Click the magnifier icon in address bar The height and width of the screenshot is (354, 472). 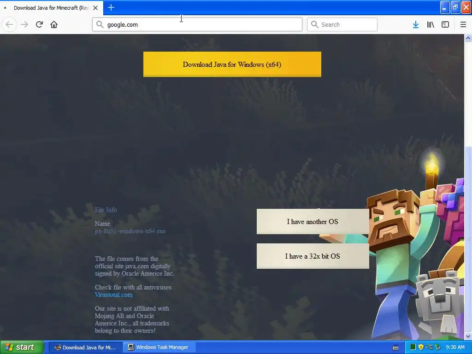pyautogui.click(x=100, y=24)
